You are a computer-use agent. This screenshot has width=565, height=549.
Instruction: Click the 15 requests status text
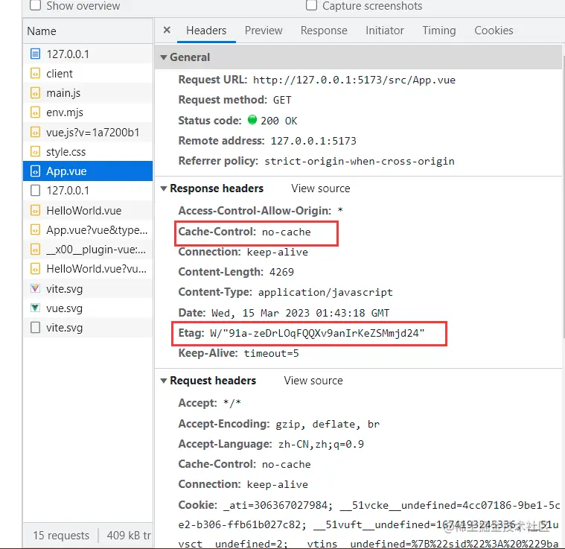(x=61, y=536)
